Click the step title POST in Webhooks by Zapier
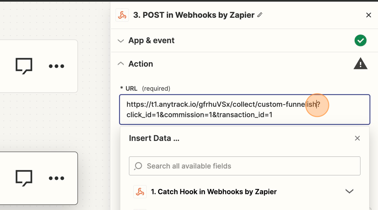This screenshot has width=378, height=210. tap(194, 15)
